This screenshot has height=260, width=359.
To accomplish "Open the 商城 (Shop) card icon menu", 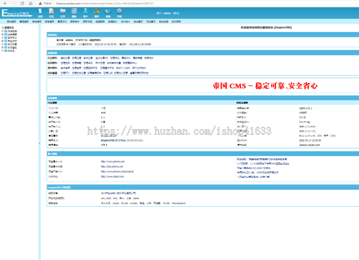I will click(x=108, y=13).
